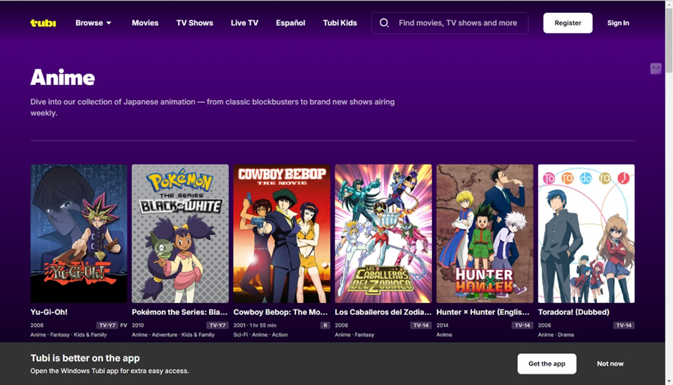Viewport: 673px width, 385px height.
Task: Click TV-14 badge under Toradora!
Action: coord(624,326)
